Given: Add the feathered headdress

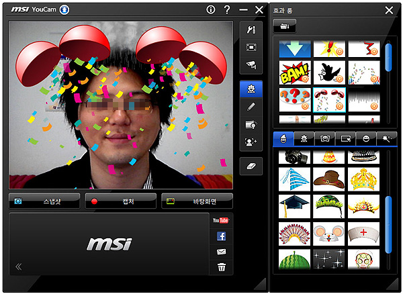Looking at the screenshot, I should 294,234.
